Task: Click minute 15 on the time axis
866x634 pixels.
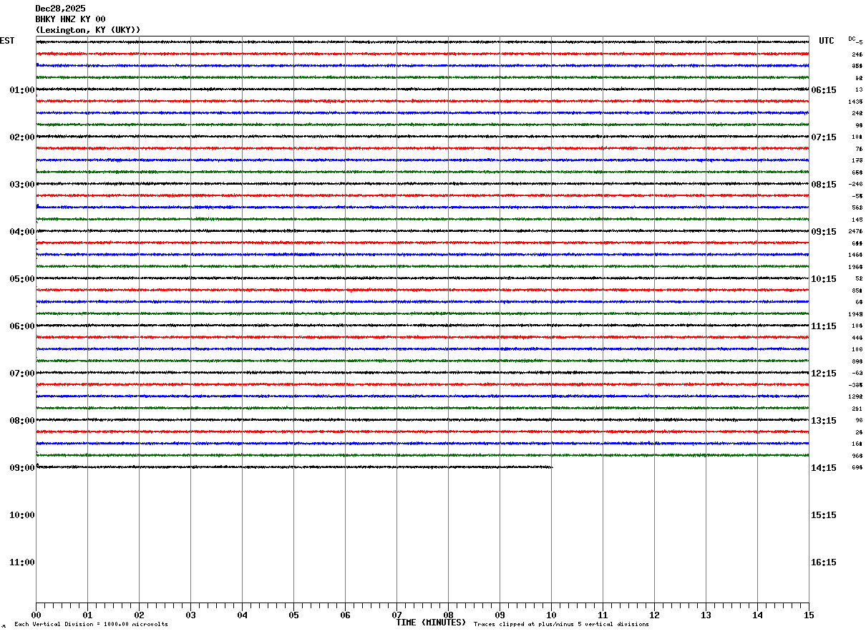Action: [809, 615]
